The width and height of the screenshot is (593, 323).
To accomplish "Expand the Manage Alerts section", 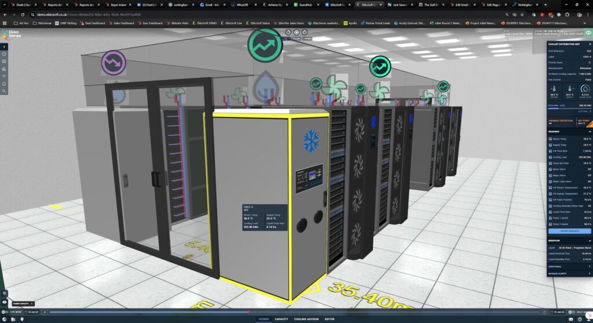I will [x=589, y=273].
